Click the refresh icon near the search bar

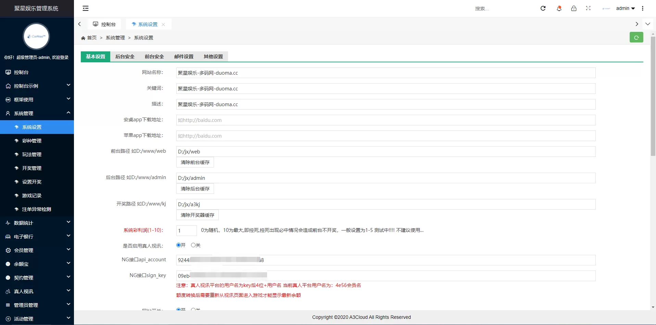pyautogui.click(x=543, y=8)
